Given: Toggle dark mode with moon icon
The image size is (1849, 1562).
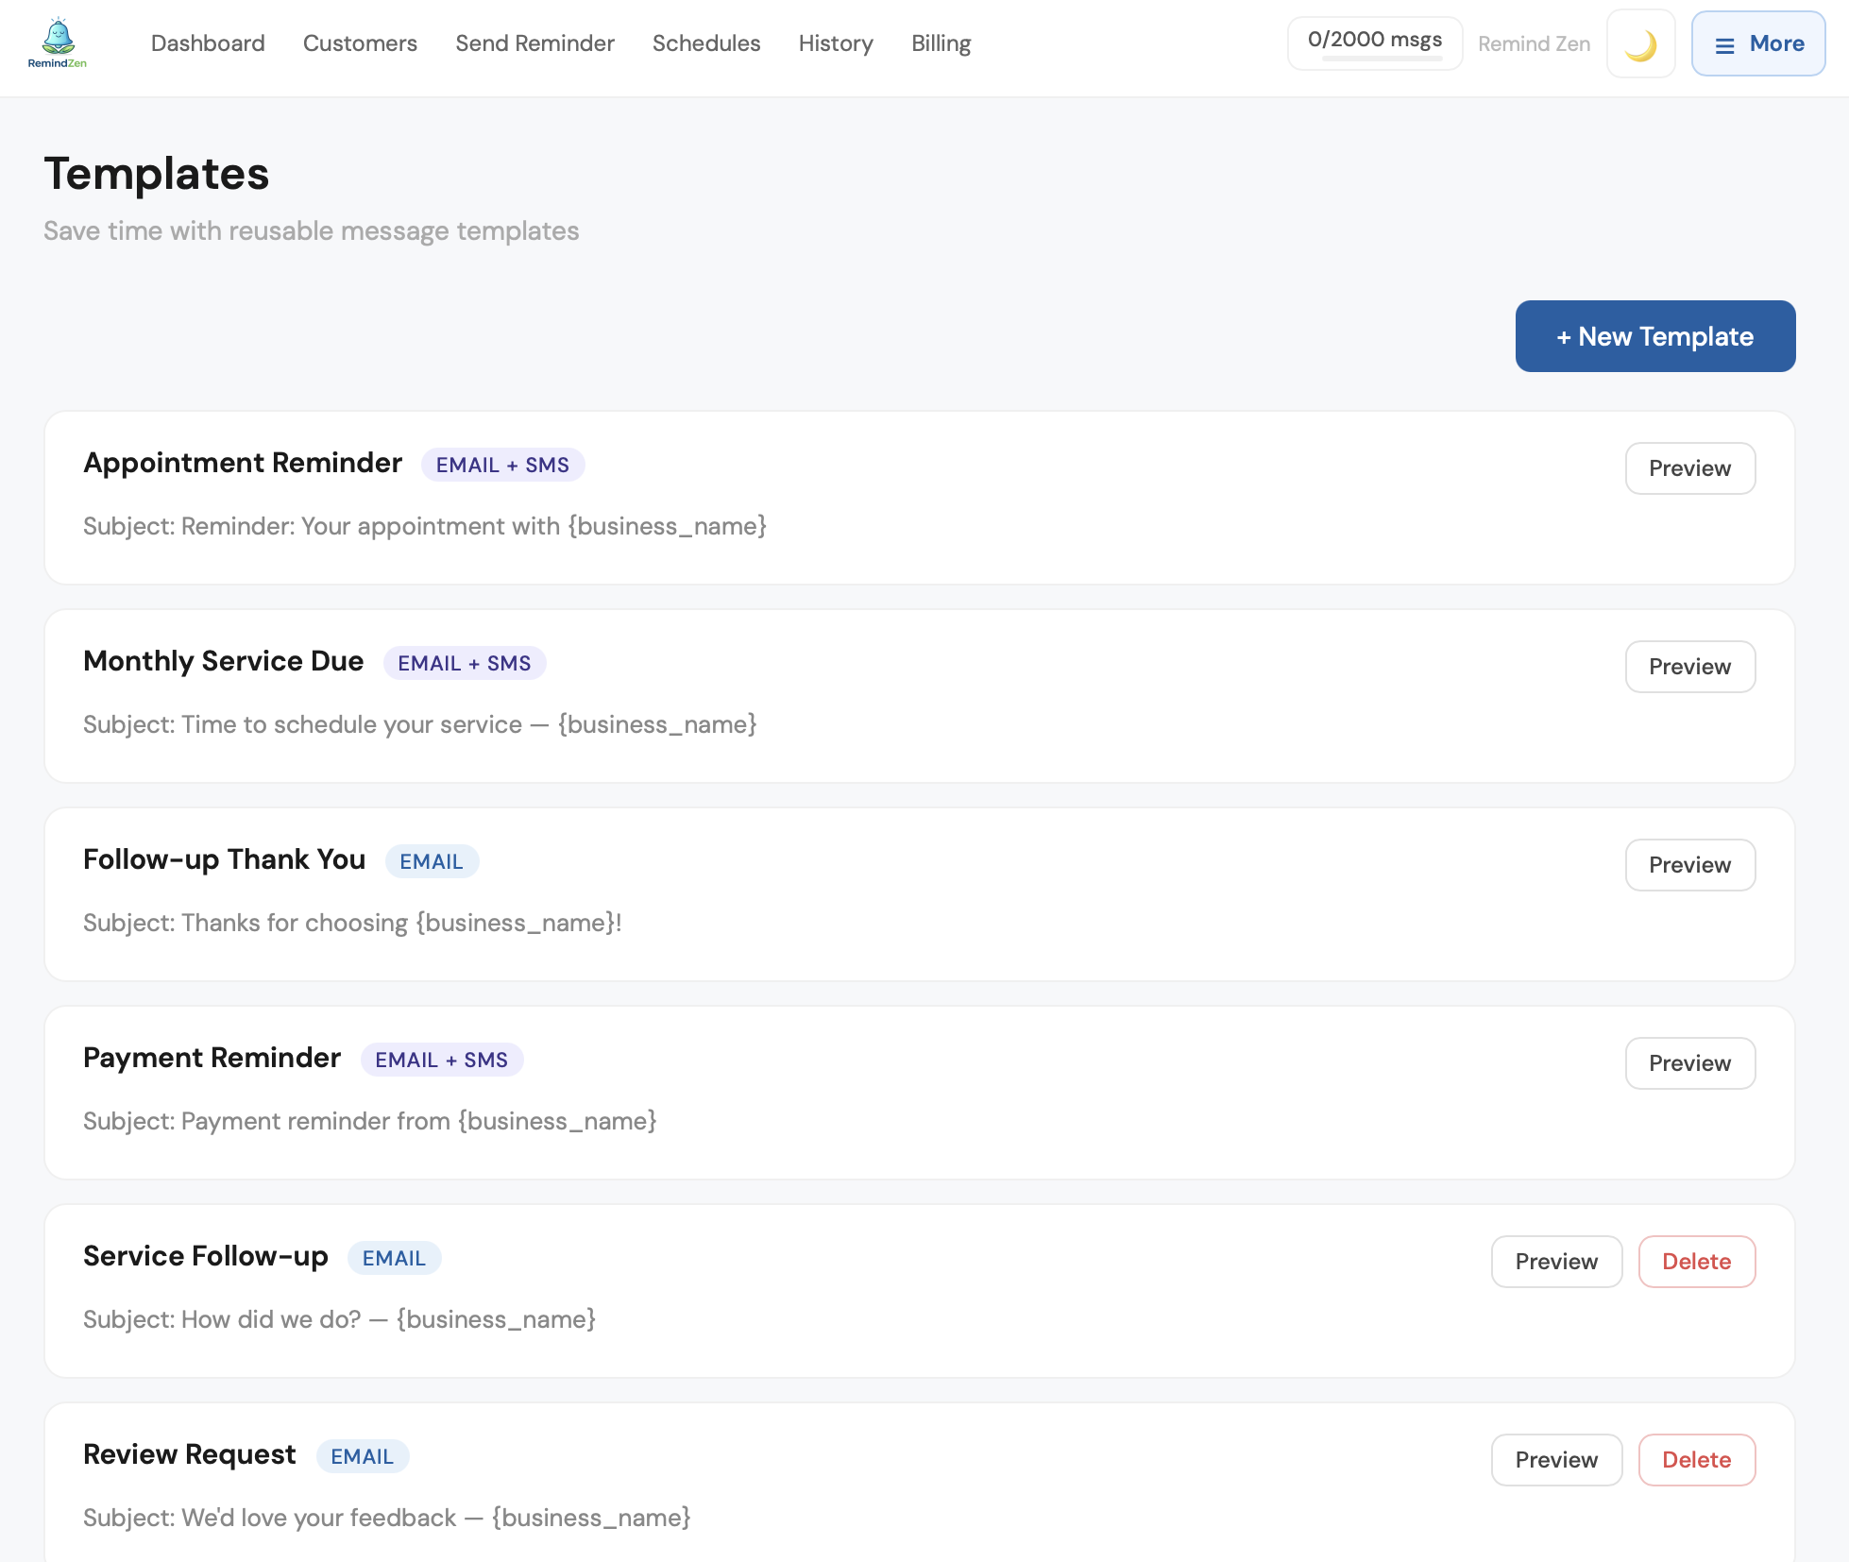Looking at the screenshot, I should coord(1640,44).
